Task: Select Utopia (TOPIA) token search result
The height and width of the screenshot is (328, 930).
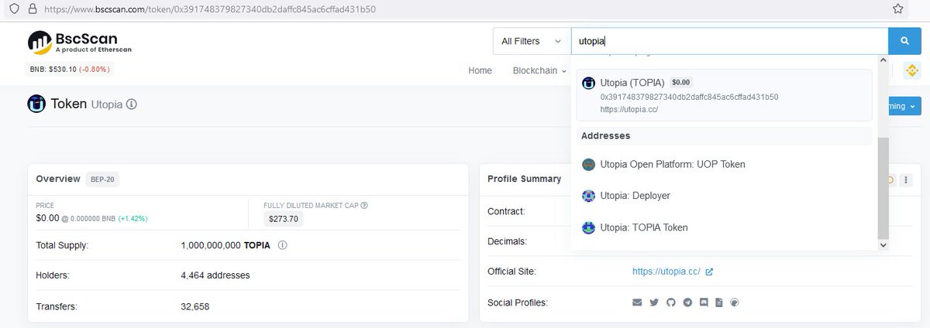Action: click(x=724, y=95)
